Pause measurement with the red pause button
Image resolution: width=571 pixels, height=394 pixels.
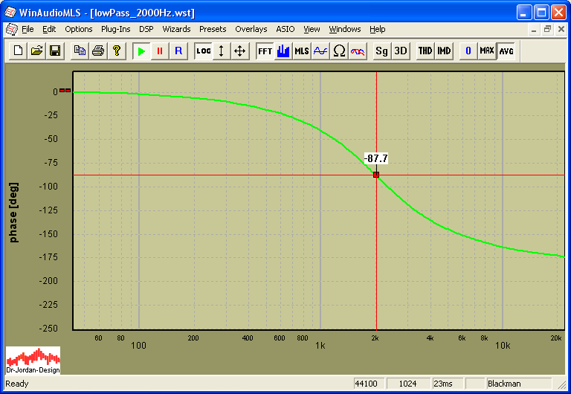159,51
